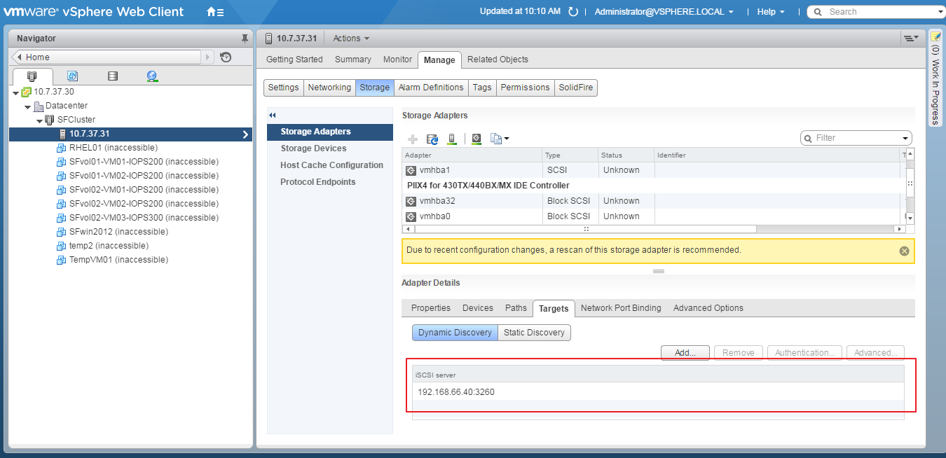Click the adapters table vertical scroll down arrow

[x=910, y=218]
